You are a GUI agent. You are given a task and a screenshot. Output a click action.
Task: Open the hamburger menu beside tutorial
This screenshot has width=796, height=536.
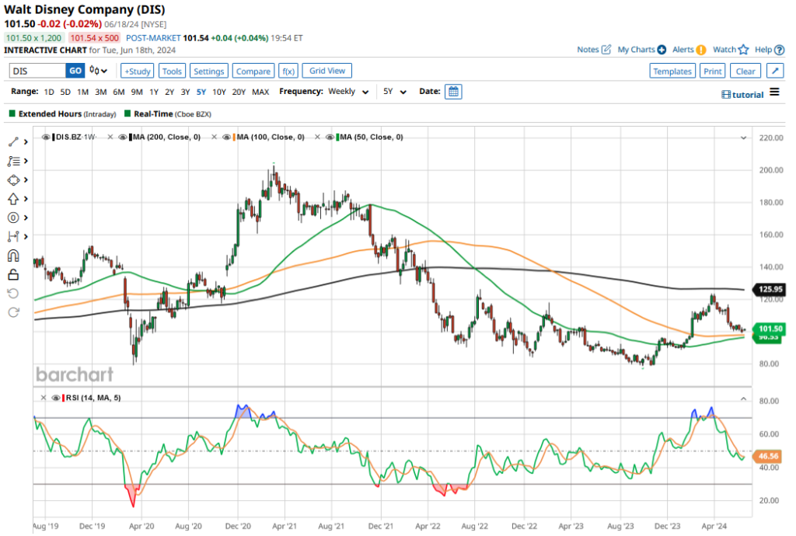coord(774,93)
